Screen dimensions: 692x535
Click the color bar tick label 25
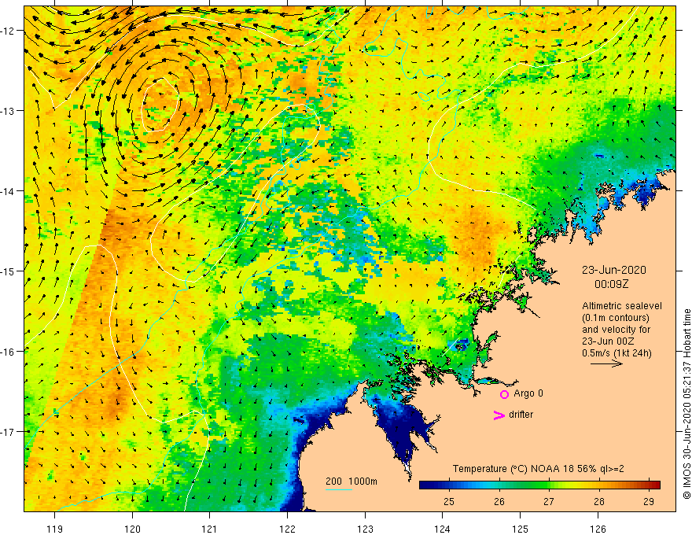click(449, 502)
